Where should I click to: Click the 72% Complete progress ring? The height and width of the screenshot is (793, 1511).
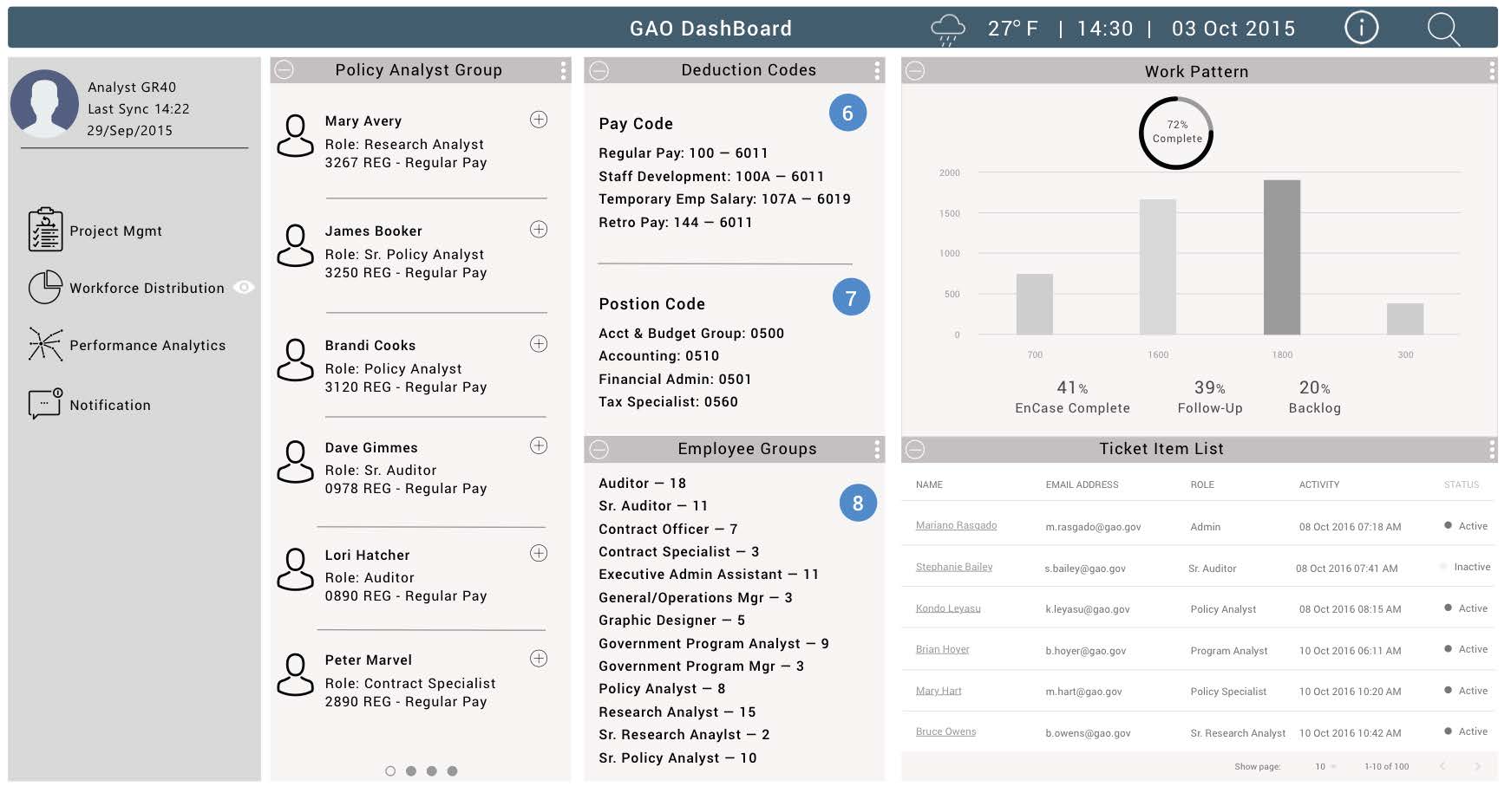click(1176, 133)
